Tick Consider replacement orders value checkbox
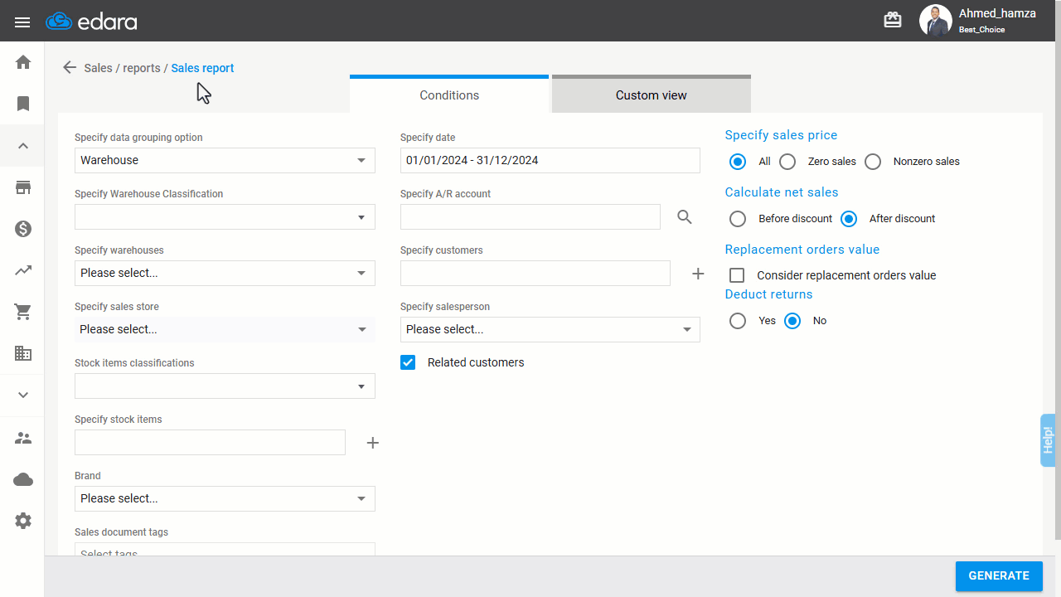This screenshot has height=597, width=1061. (737, 275)
